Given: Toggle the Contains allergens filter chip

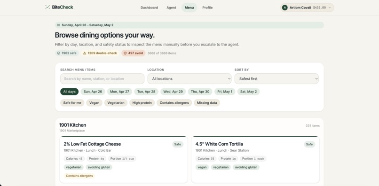Looking at the screenshot, I should coord(174,103).
